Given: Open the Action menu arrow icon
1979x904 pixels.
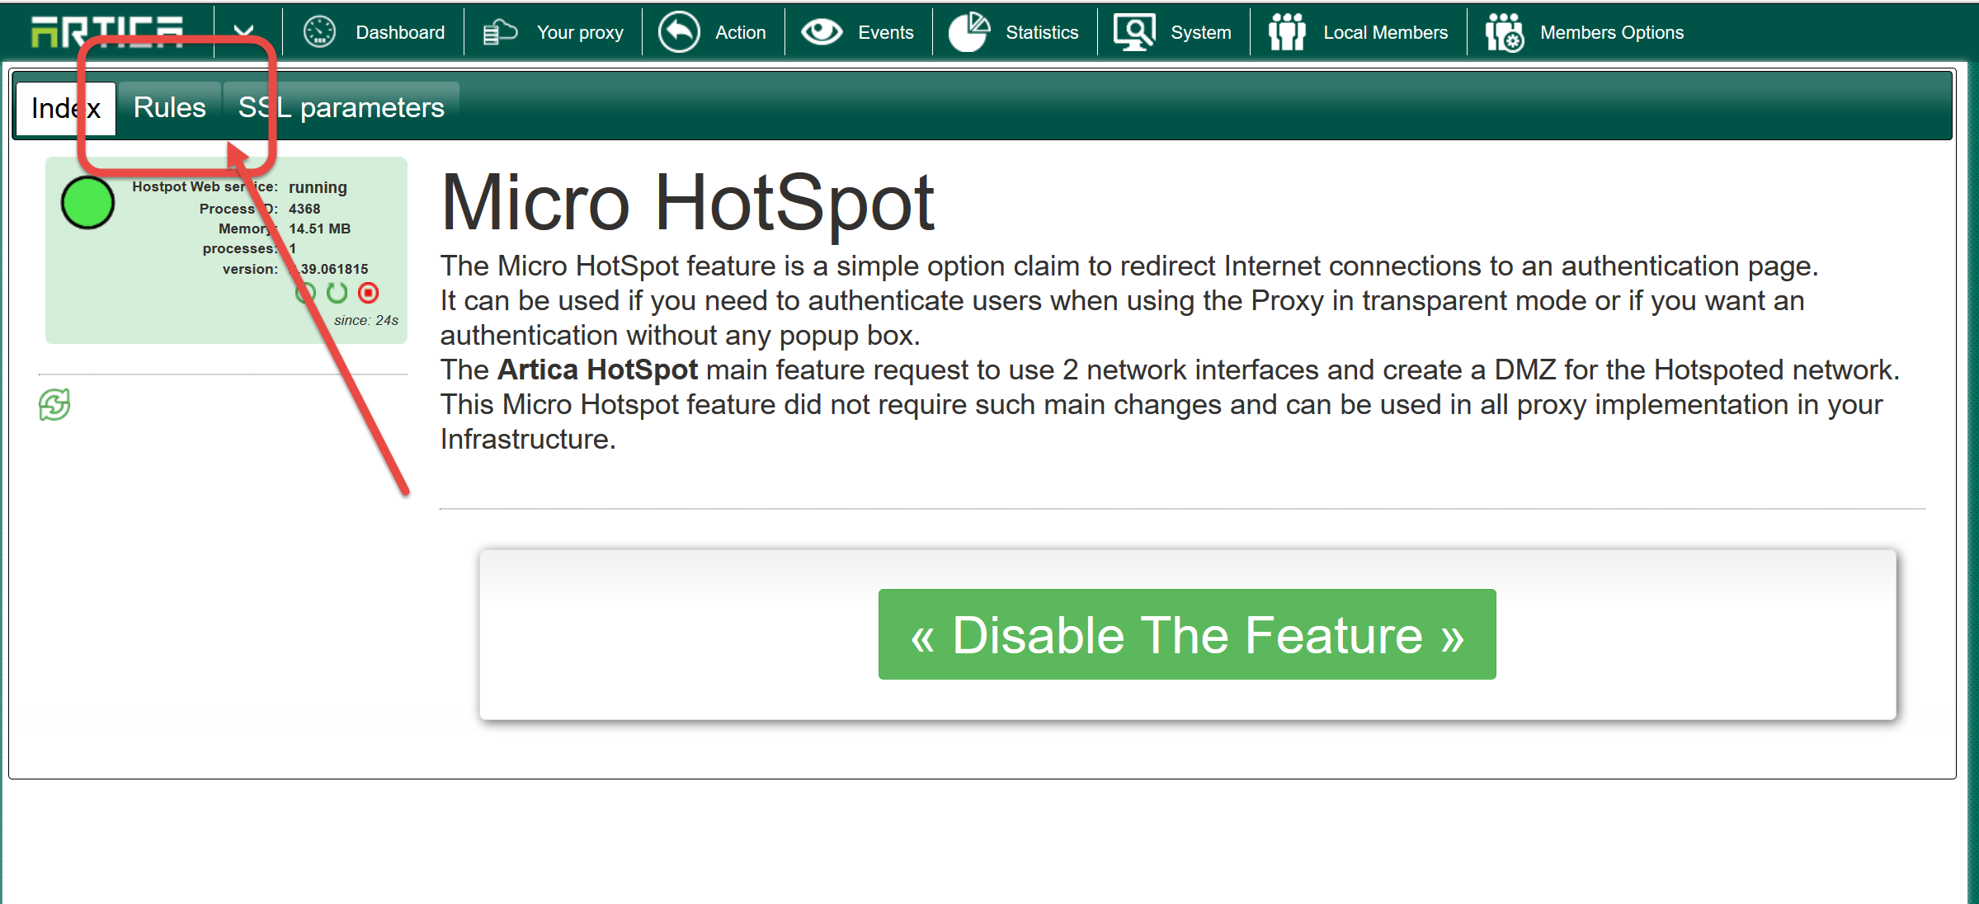Looking at the screenshot, I should 679,32.
